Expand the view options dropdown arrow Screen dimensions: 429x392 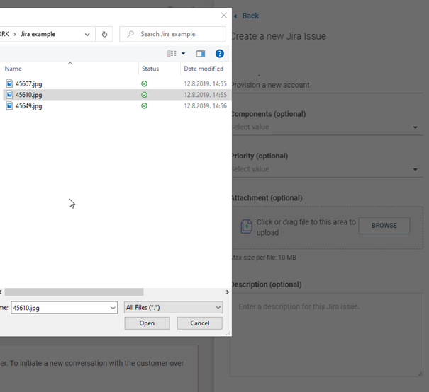[x=184, y=53]
